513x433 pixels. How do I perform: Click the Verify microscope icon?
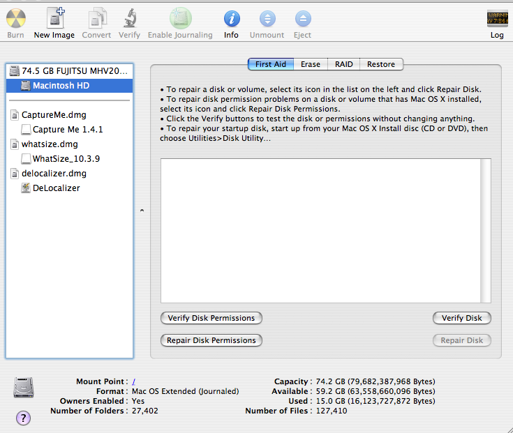pyautogui.click(x=130, y=18)
